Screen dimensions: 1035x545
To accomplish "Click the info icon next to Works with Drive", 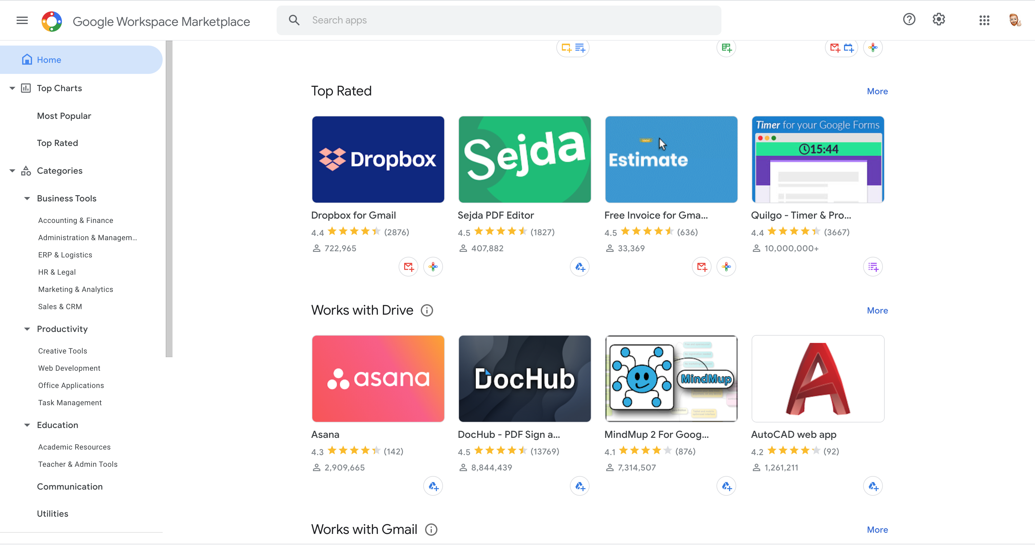I will coord(427,310).
